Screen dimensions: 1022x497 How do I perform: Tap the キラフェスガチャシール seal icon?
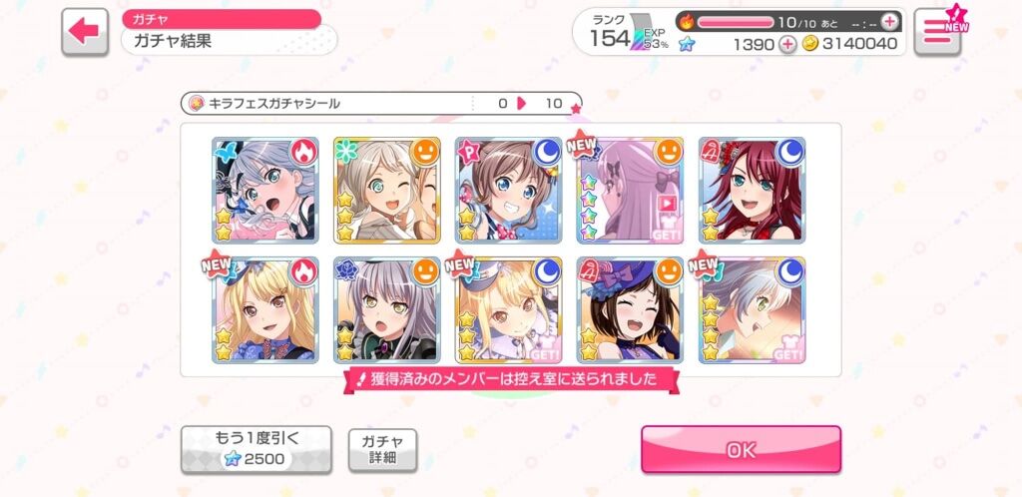point(197,103)
